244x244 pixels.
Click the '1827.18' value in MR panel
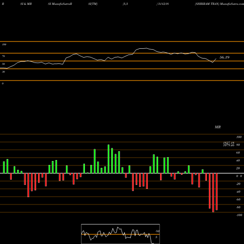(229, 143)
